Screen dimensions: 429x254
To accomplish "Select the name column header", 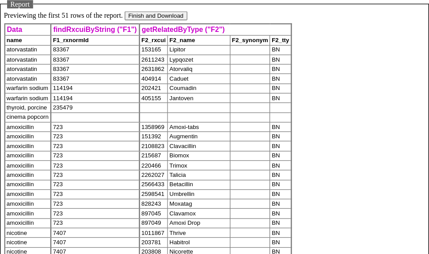I will pyautogui.click(x=27, y=40).
